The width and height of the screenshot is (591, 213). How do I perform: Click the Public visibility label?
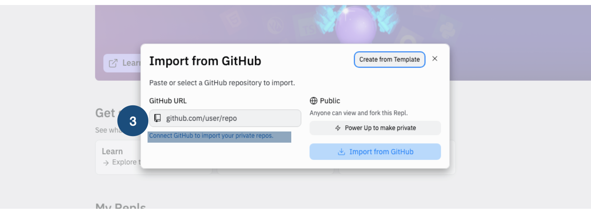[x=330, y=101]
